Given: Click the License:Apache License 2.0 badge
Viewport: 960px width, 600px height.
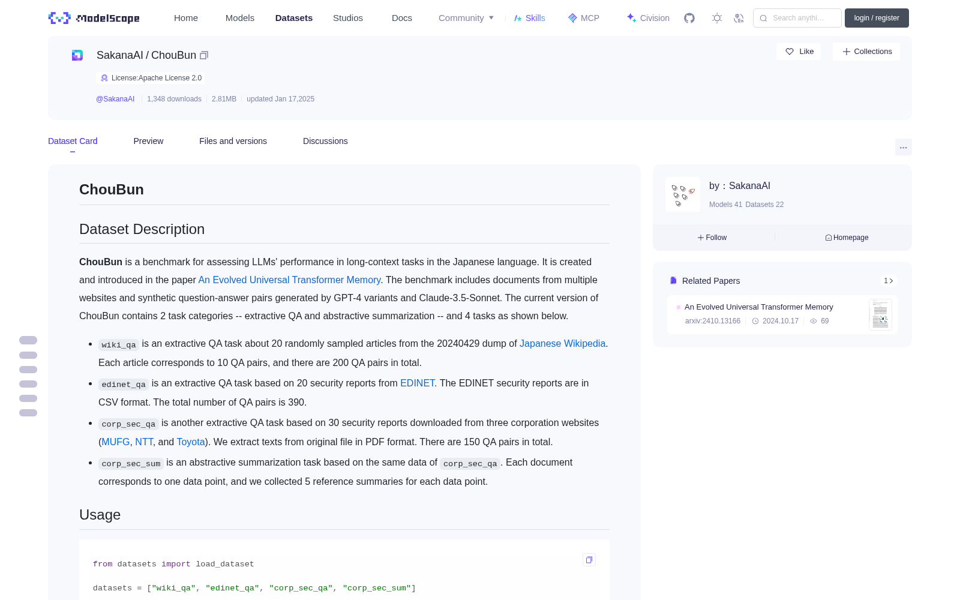Looking at the screenshot, I should pos(151,78).
